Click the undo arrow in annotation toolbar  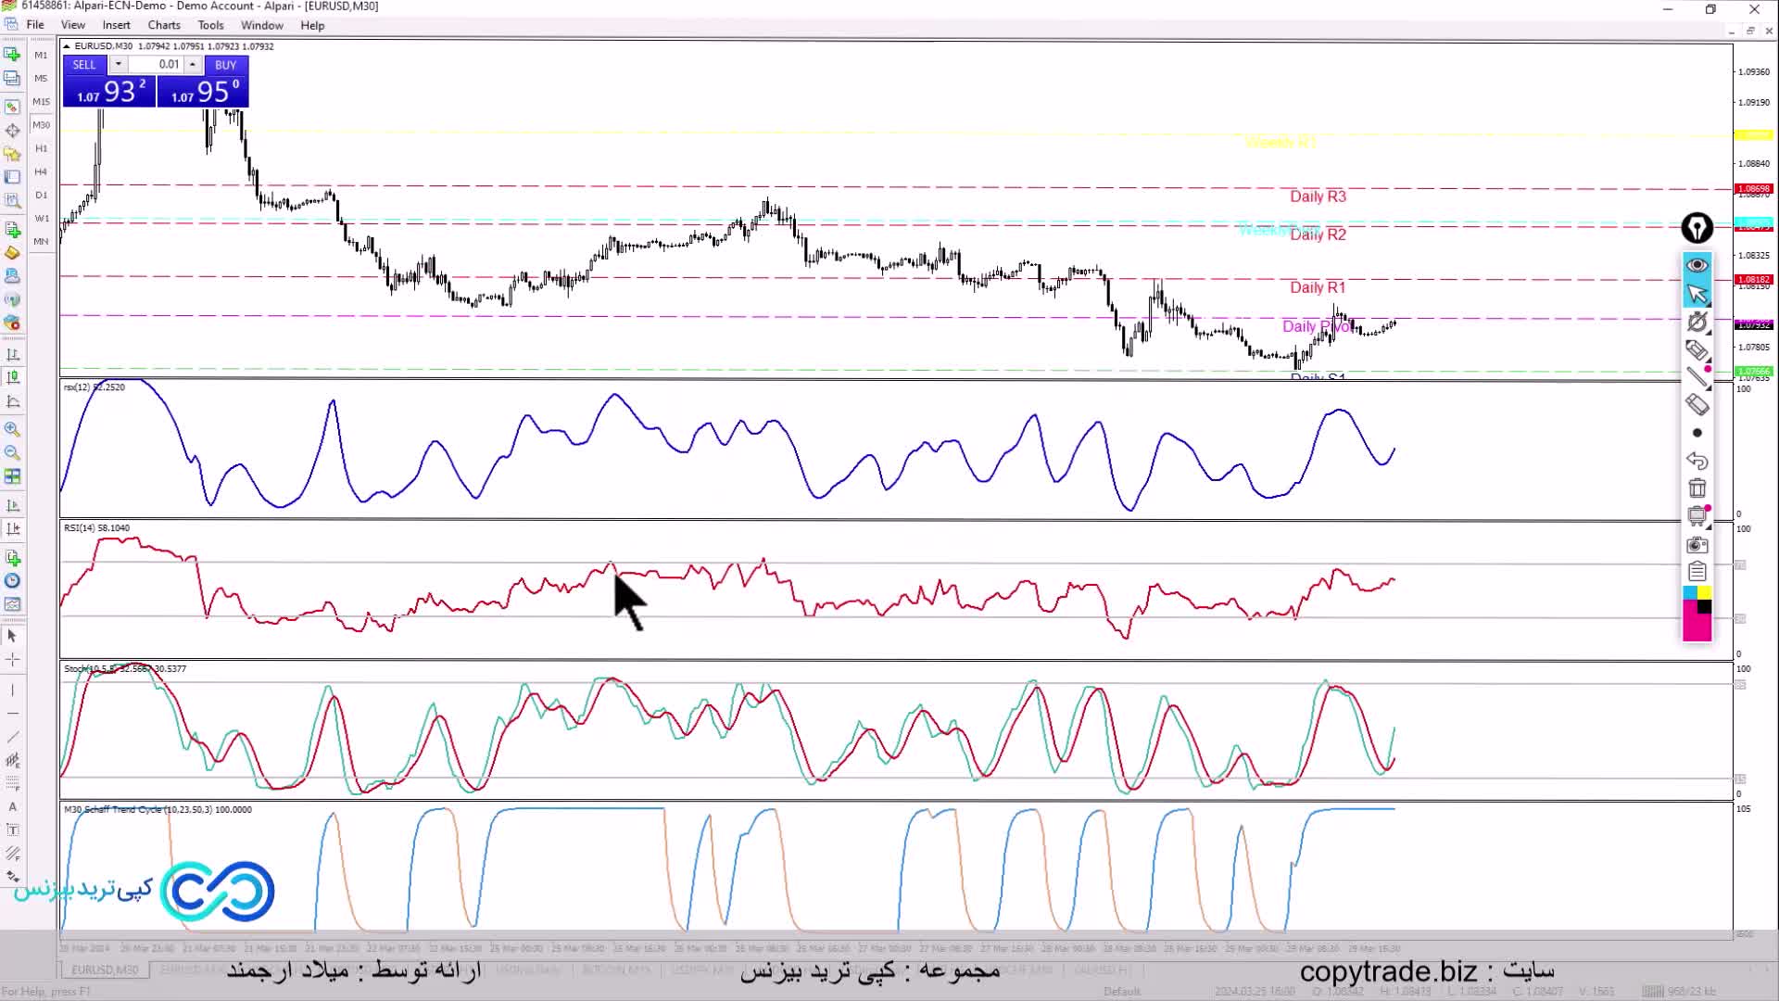pyautogui.click(x=1697, y=461)
